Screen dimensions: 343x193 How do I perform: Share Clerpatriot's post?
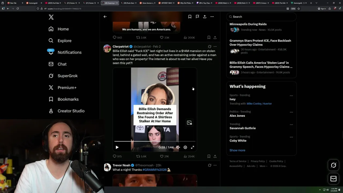coord(215,156)
